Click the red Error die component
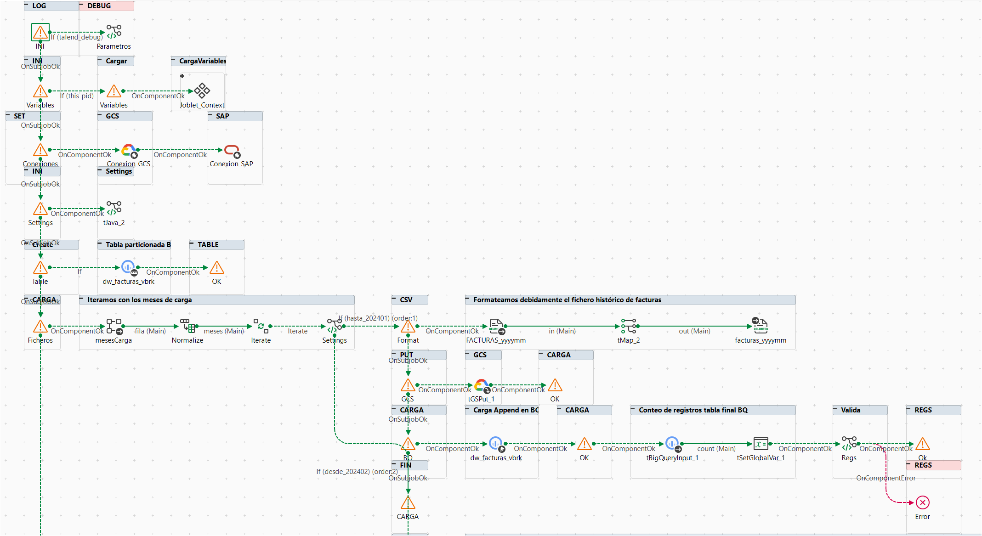Viewport: 982px width, 536px height. tap(923, 502)
